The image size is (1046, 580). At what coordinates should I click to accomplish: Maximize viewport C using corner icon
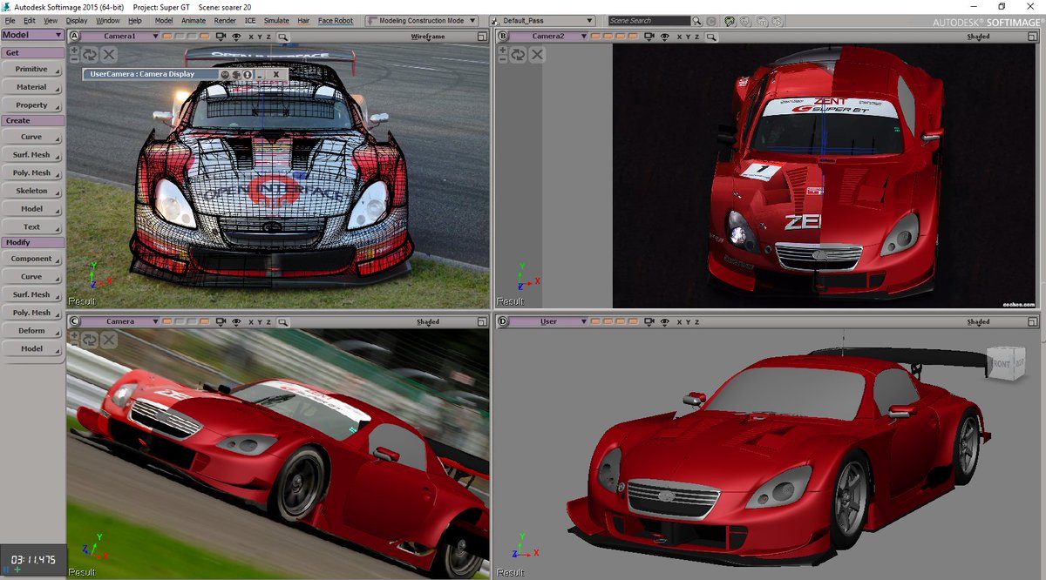(482, 321)
